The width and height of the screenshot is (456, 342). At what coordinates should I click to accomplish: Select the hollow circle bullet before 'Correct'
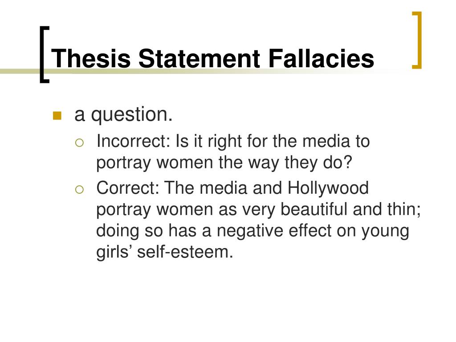click(x=79, y=190)
